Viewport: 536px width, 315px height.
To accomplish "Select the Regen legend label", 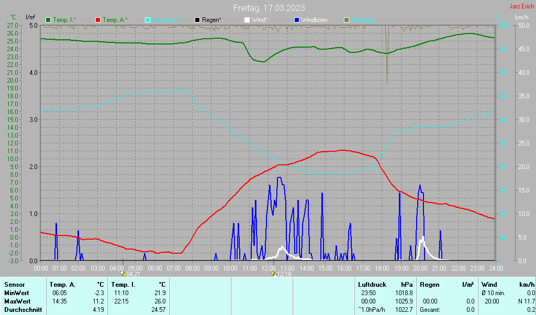I will (x=211, y=20).
